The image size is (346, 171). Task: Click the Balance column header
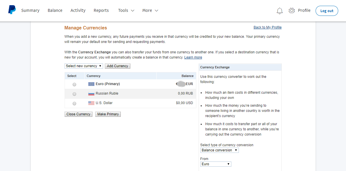[x=188, y=76]
